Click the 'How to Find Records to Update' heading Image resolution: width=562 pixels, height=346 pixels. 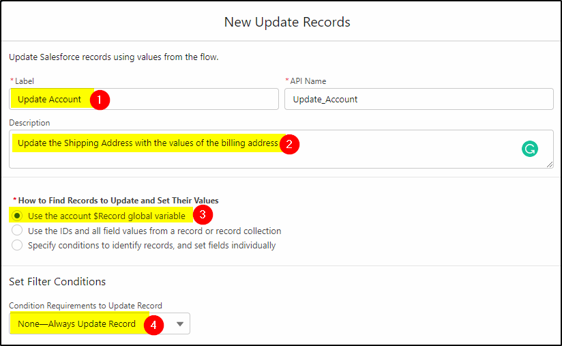[118, 200]
